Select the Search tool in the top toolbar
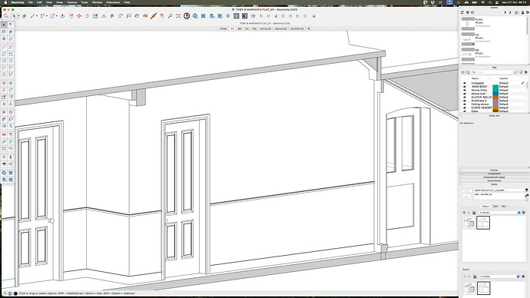The image size is (530, 298). (6, 16)
